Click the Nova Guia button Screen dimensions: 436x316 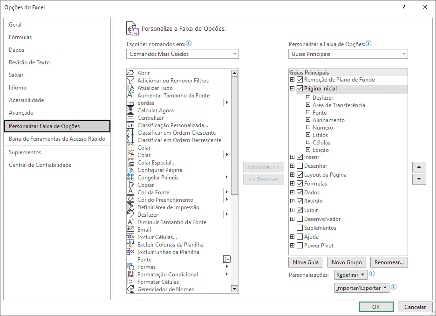click(x=306, y=262)
